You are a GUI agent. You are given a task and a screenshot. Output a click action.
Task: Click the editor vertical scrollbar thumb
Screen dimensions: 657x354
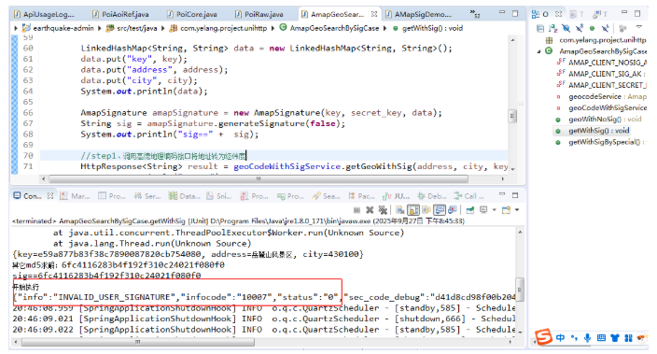(512, 116)
